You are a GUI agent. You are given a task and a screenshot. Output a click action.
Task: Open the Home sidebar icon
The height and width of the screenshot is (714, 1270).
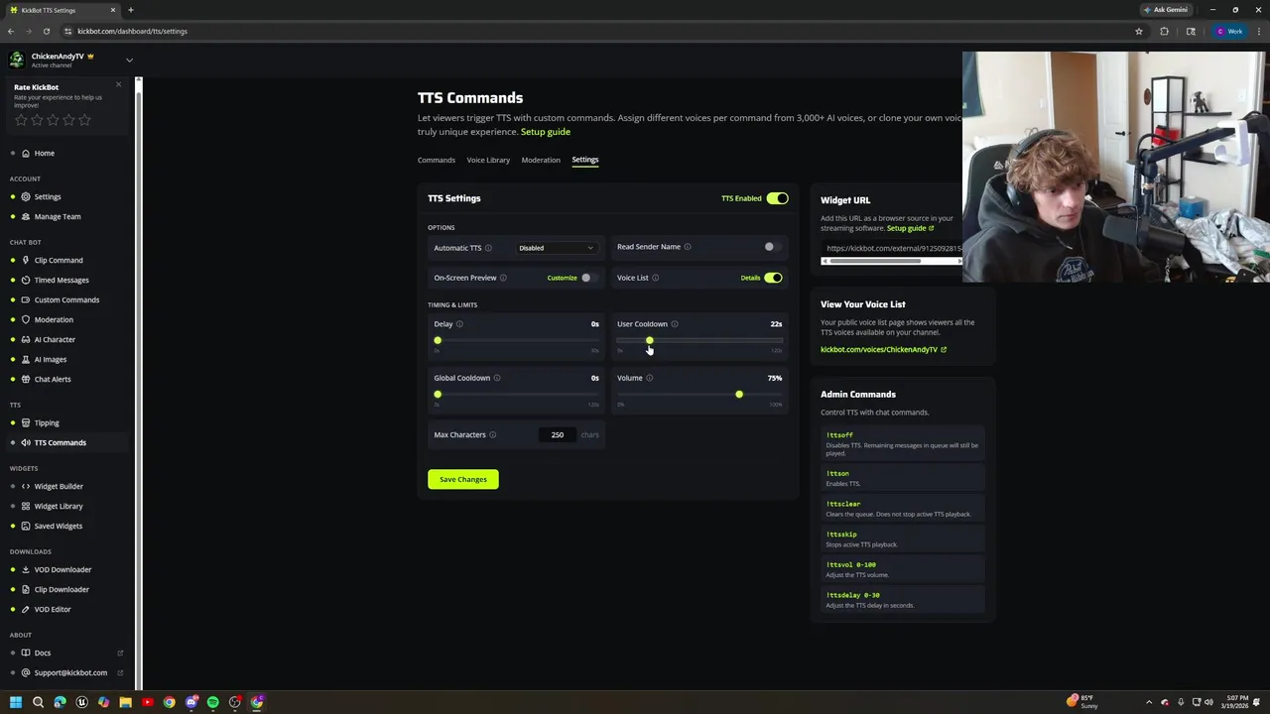(26, 153)
